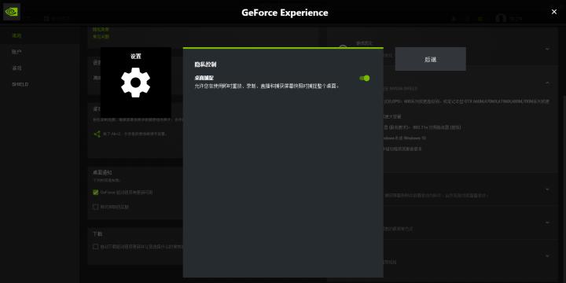Click the 设置 title above the gear

(x=136, y=57)
